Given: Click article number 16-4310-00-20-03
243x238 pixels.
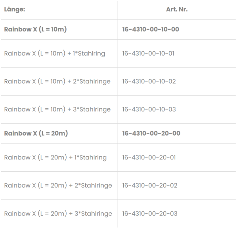Looking at the screenshot, I should (x=150, y=213).
